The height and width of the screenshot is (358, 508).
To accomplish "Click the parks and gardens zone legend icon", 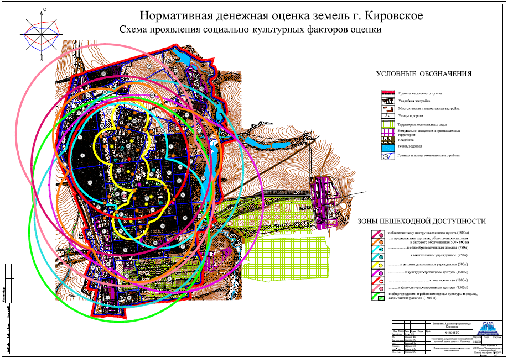I will pos(381,297).
